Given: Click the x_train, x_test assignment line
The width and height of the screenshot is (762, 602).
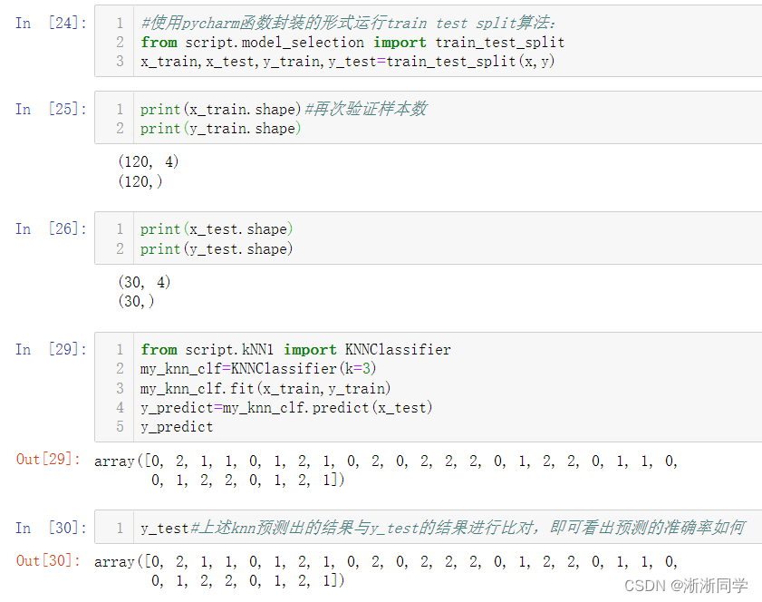Looking at the screenshot, I should click(347, 62).
